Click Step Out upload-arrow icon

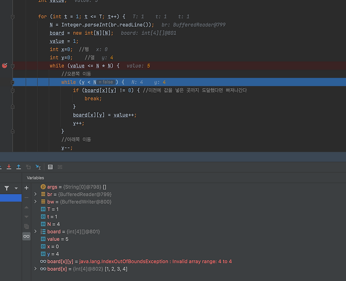18,167
